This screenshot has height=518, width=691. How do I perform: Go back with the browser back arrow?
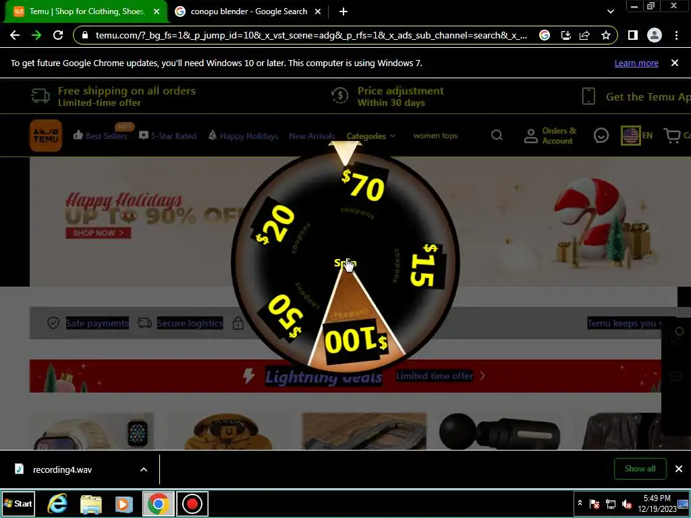[x=15, y=35]
